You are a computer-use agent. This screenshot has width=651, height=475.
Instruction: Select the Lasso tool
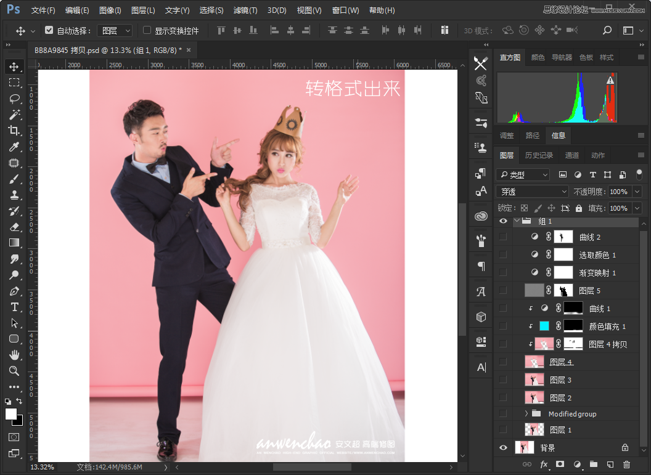(x=15, y=99)
